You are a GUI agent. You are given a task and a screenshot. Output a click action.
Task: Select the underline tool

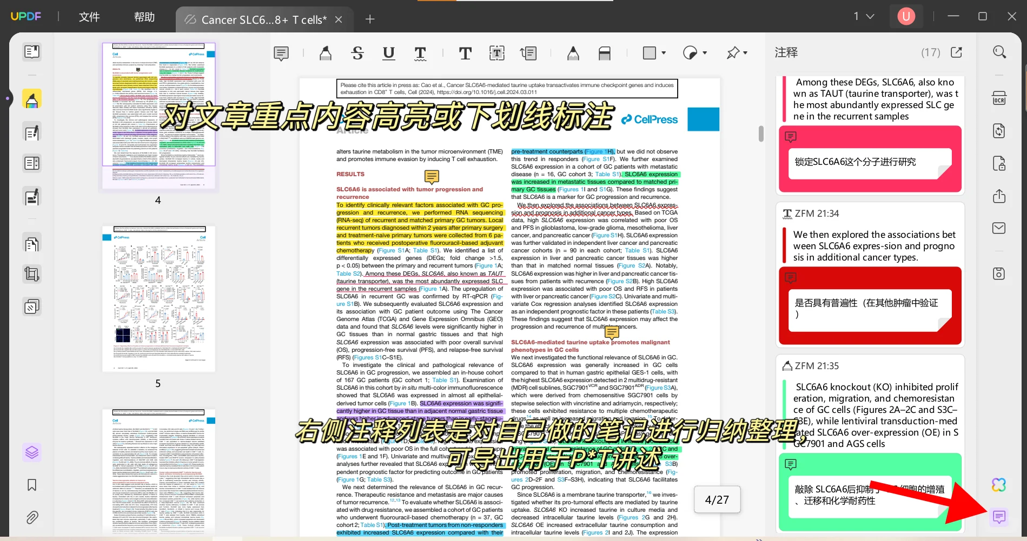[x=388, y=53]
